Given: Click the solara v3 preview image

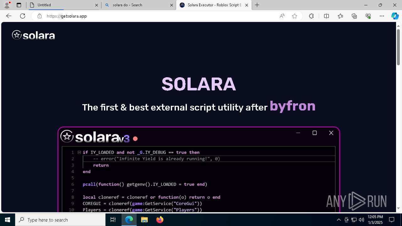Looking at the screenshot, I should [x=199, y=169].
